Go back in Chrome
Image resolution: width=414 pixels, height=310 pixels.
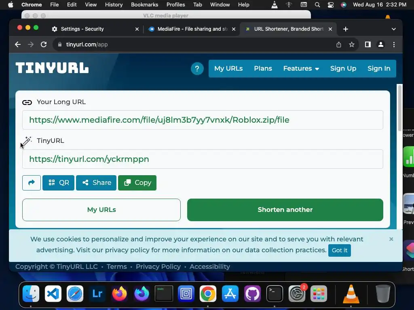18,44
